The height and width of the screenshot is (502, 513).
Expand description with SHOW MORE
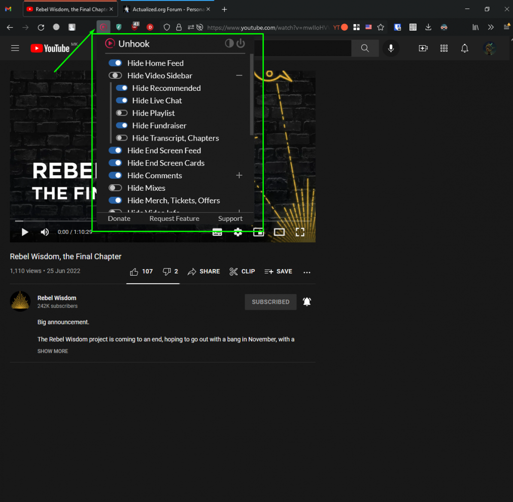coord(53,351)
